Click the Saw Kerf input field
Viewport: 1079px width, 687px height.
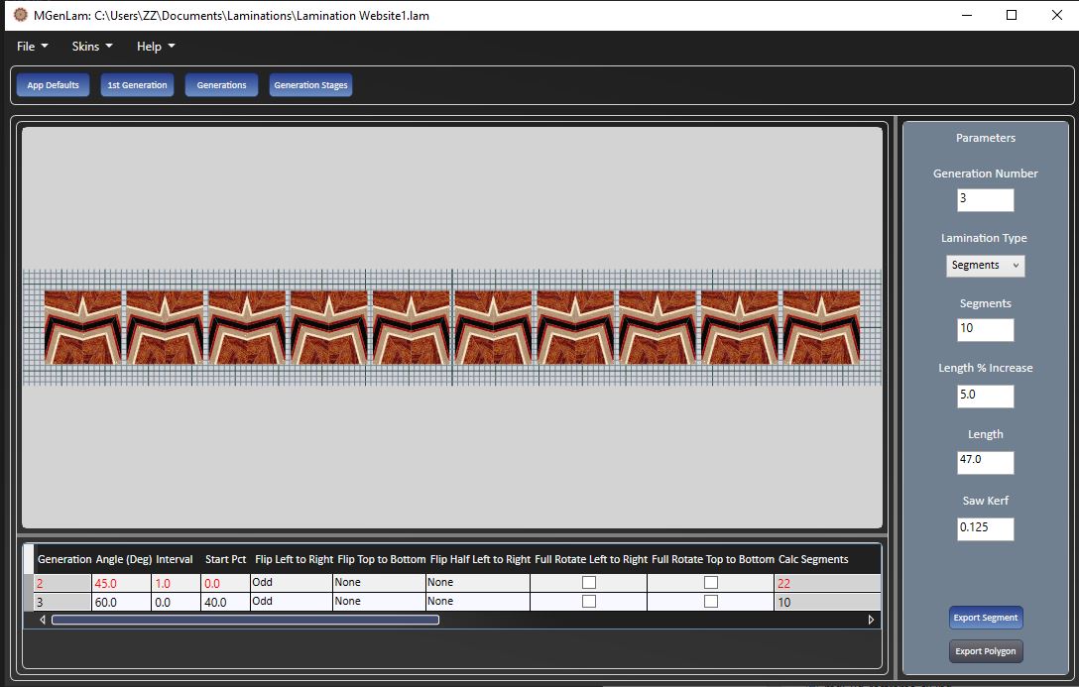click(985, 528)
